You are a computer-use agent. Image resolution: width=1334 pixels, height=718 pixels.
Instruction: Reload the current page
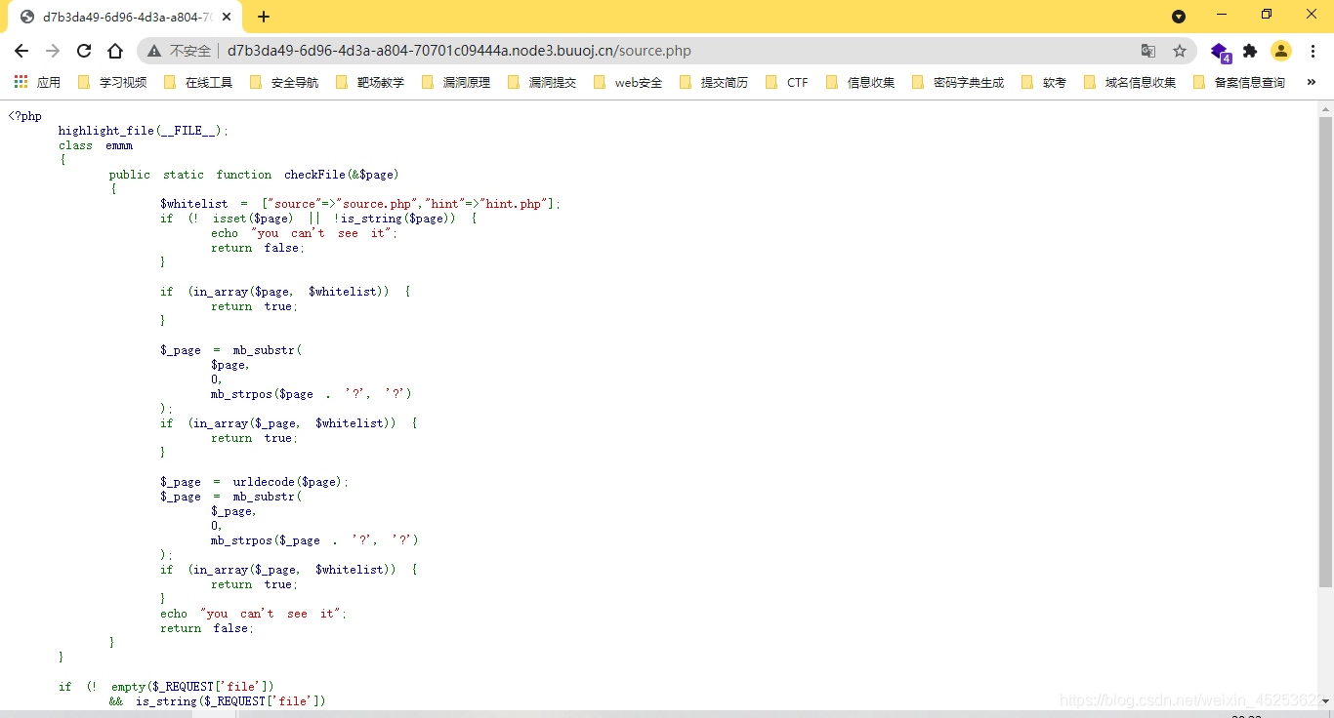coord(84,51)
